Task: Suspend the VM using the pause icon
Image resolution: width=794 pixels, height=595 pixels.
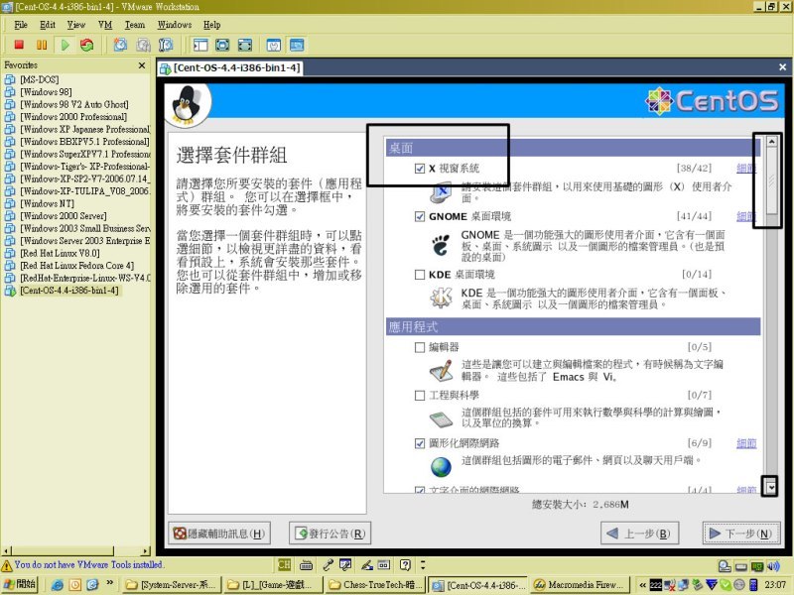Action: pos(42,45)
